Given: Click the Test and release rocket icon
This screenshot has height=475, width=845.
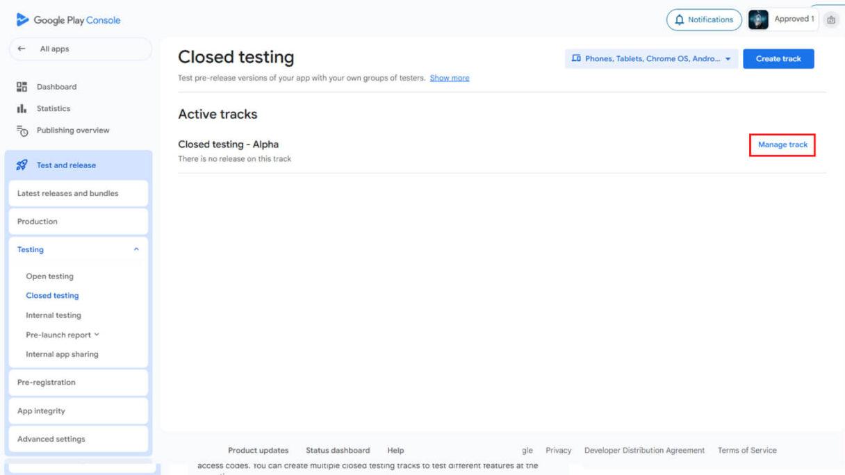Looking at the screenshot, I should [24, 165].
